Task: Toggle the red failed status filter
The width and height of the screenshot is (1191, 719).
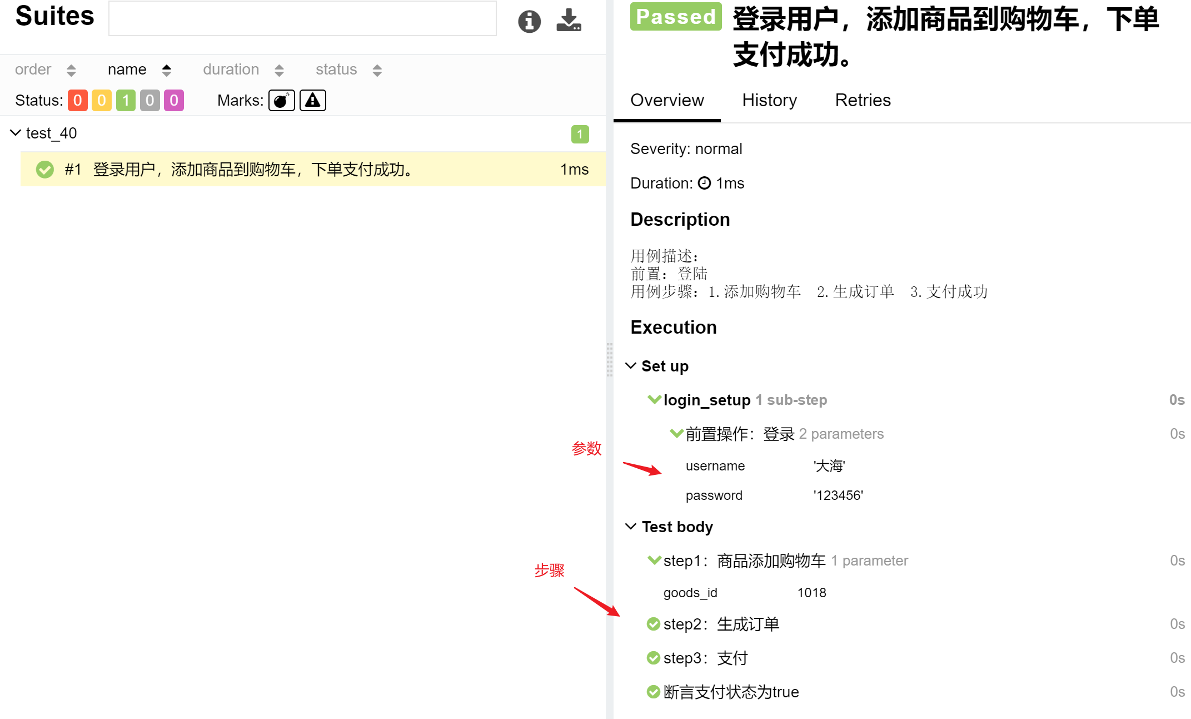Action: pos(78,101)
